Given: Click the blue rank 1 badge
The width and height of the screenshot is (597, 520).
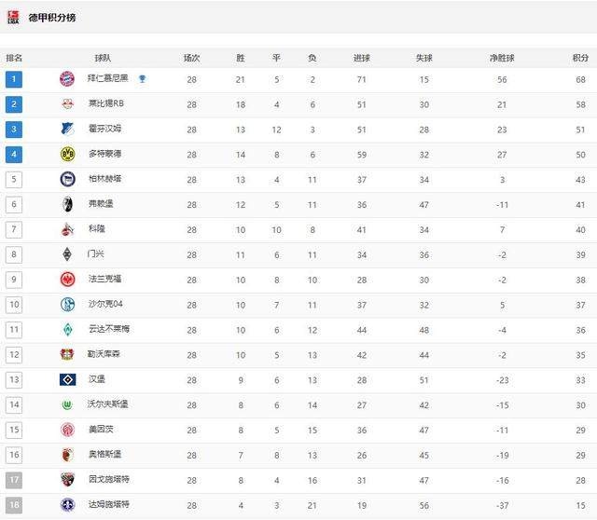Looking at the screenshot, I should tap(14, 79).
